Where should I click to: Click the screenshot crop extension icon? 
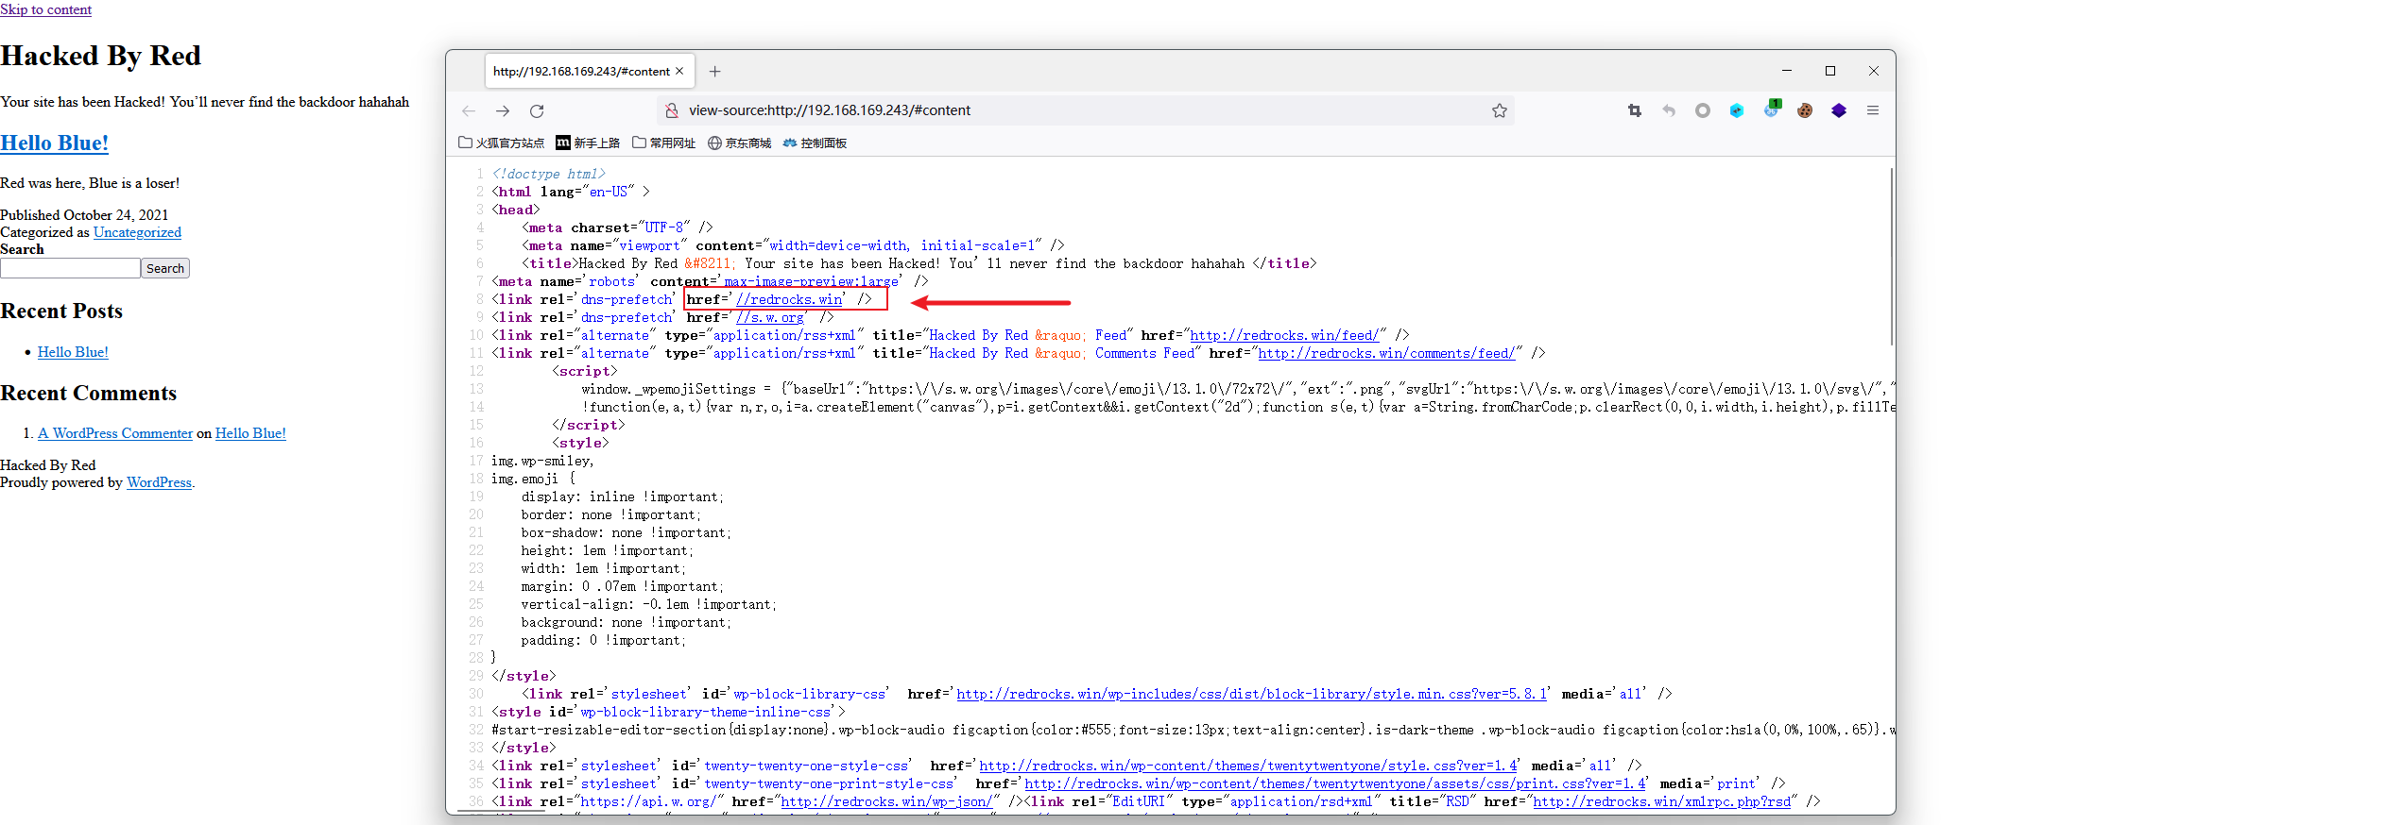[x=1635, y=110]
